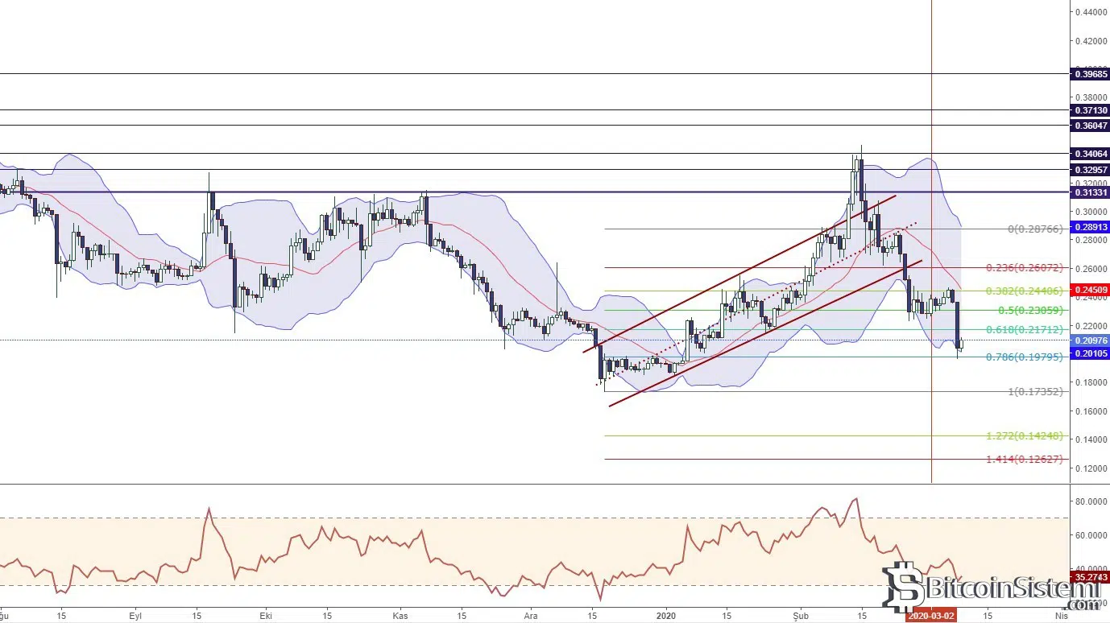Viewport: 1110px width, 623px height.
Task: Select the 1.272(0.14248) Fibonacci extension label
Action: coord(1025,436)
